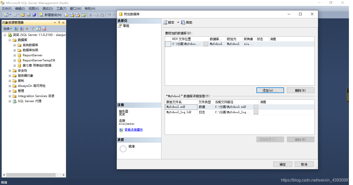Click the Save floppy icon in the toolbar
The width and height of the screenshot is (353, 185).
point(29,15)
